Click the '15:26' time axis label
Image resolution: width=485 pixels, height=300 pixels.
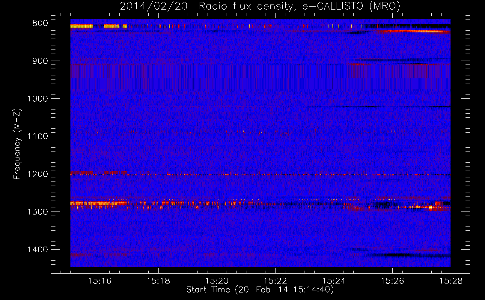point(392,281)
